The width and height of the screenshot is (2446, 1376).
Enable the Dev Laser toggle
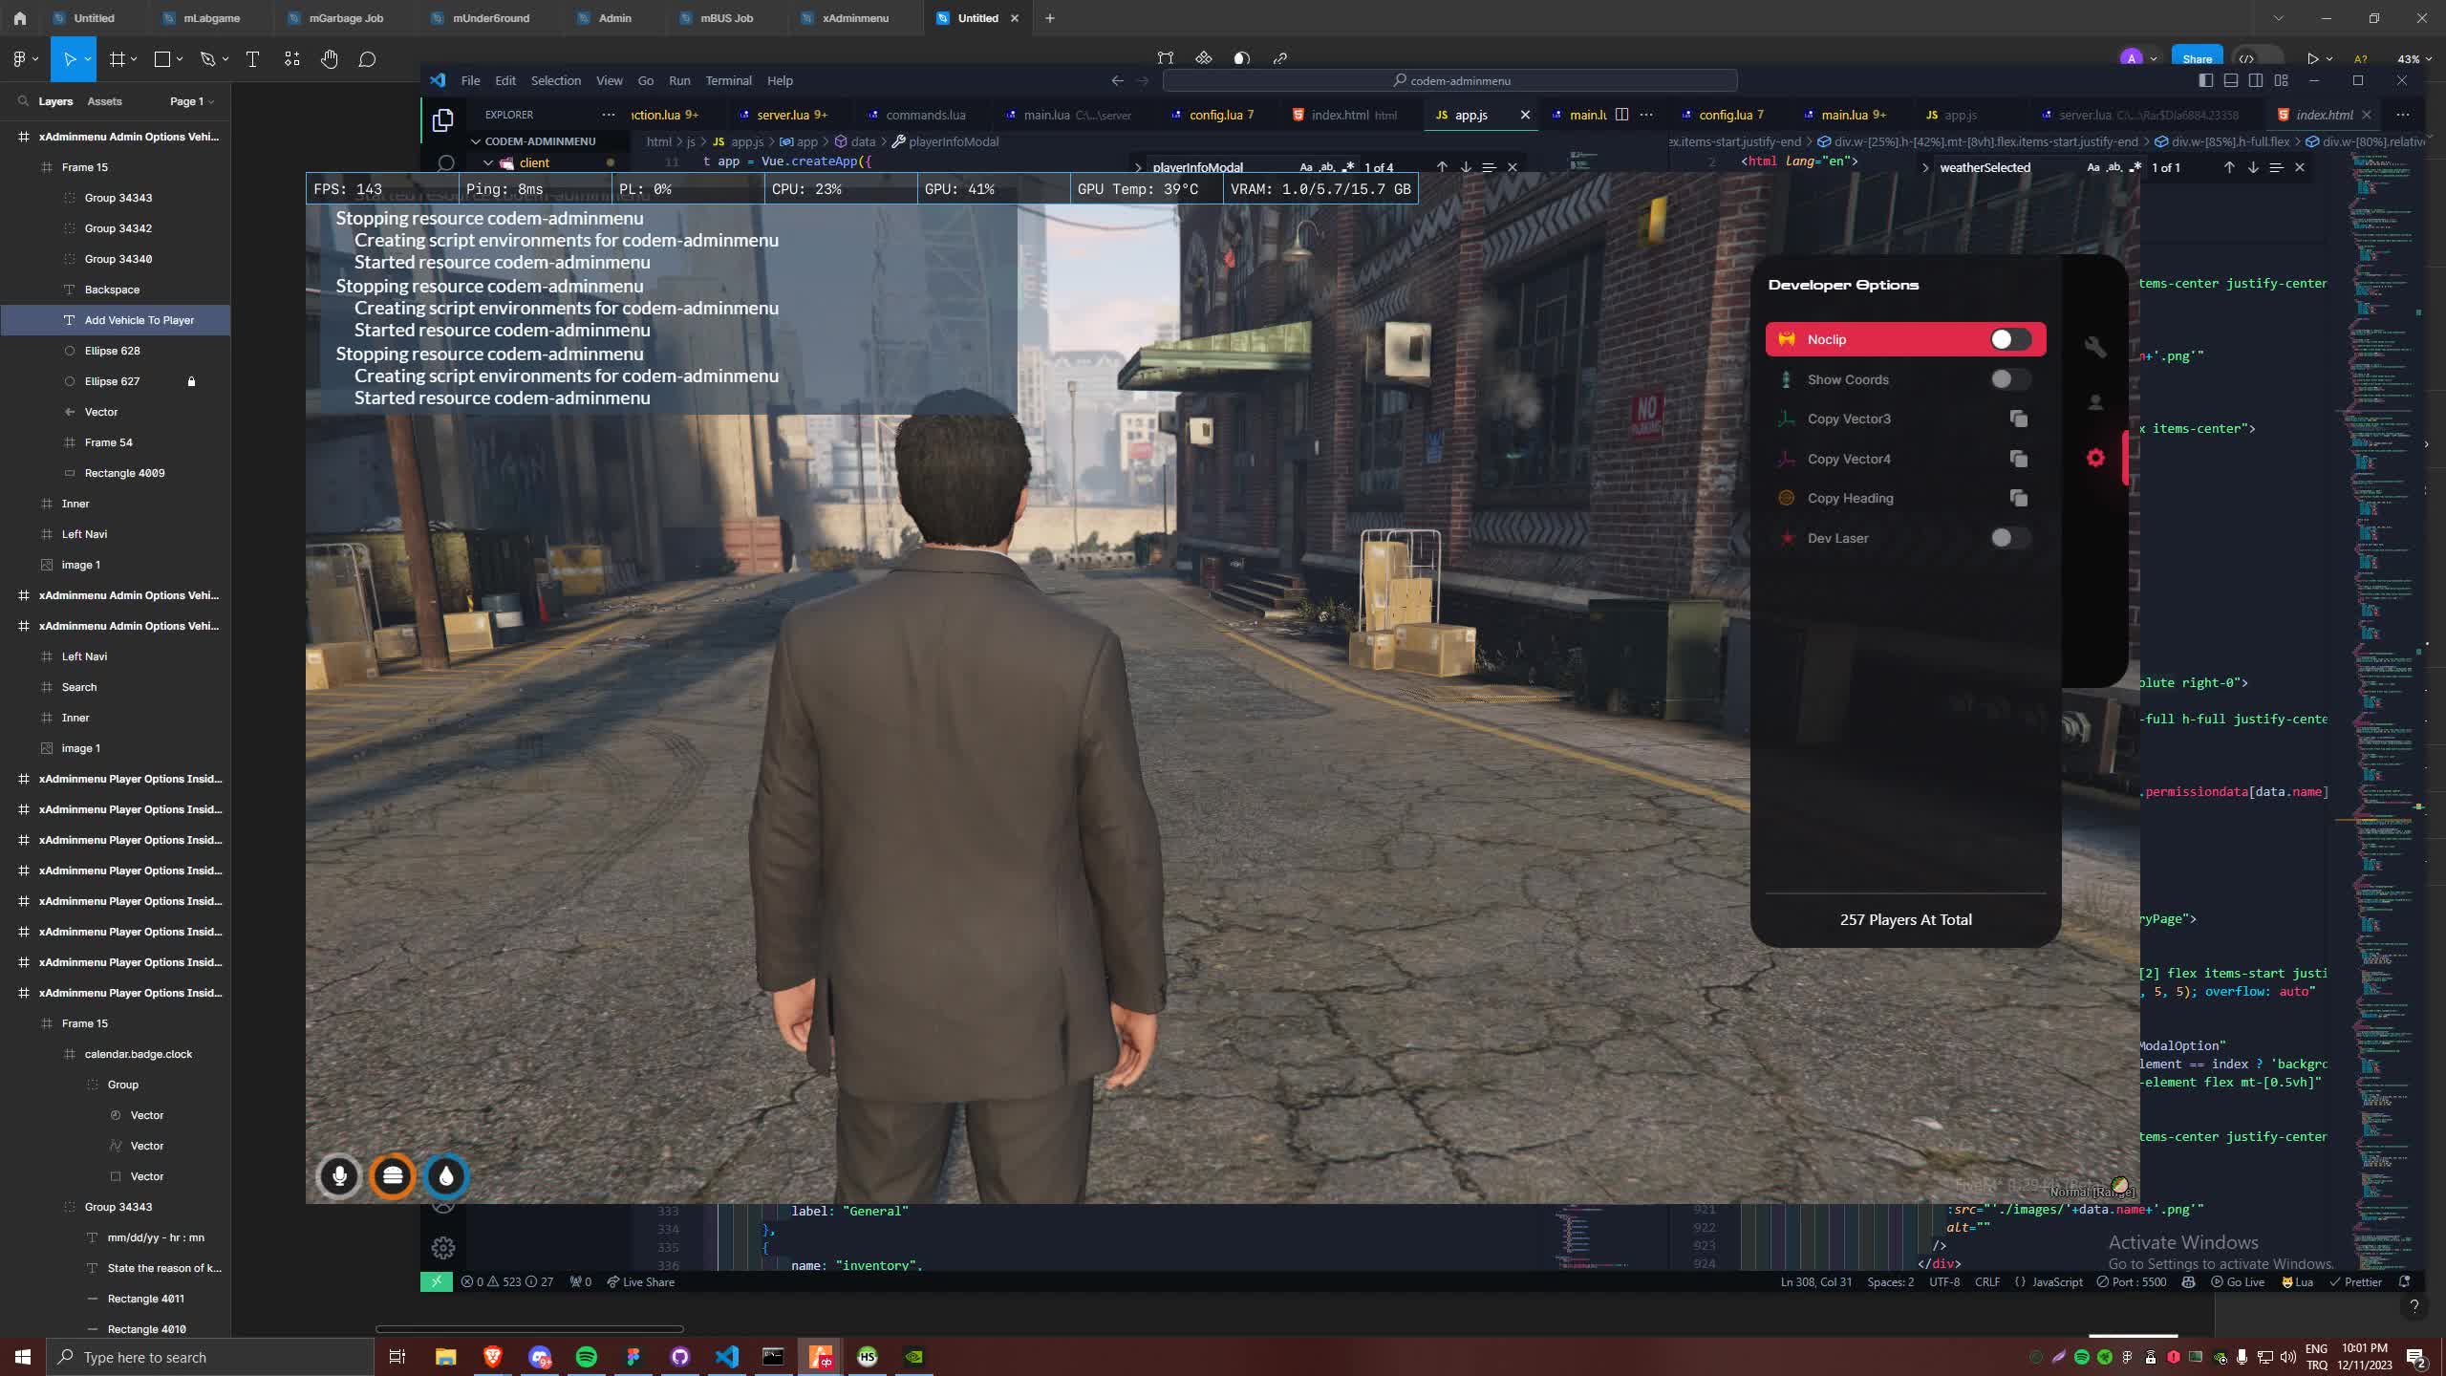(2010, 538)
